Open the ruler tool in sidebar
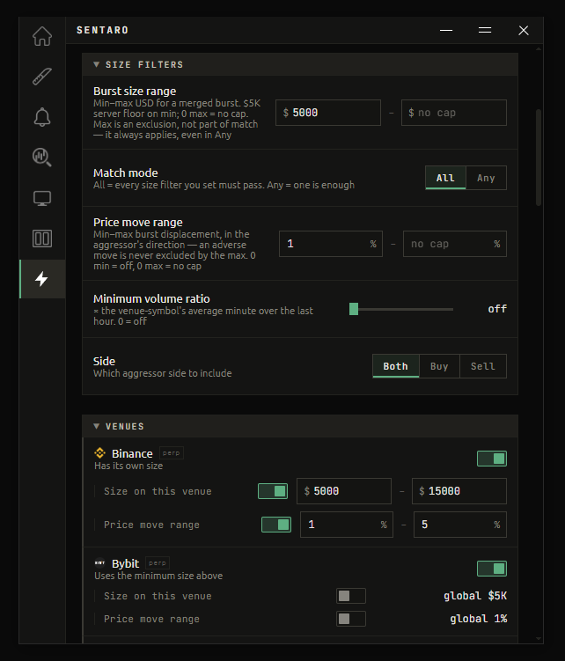The width and height of the screenshot is (565, 661). [42, 77]
